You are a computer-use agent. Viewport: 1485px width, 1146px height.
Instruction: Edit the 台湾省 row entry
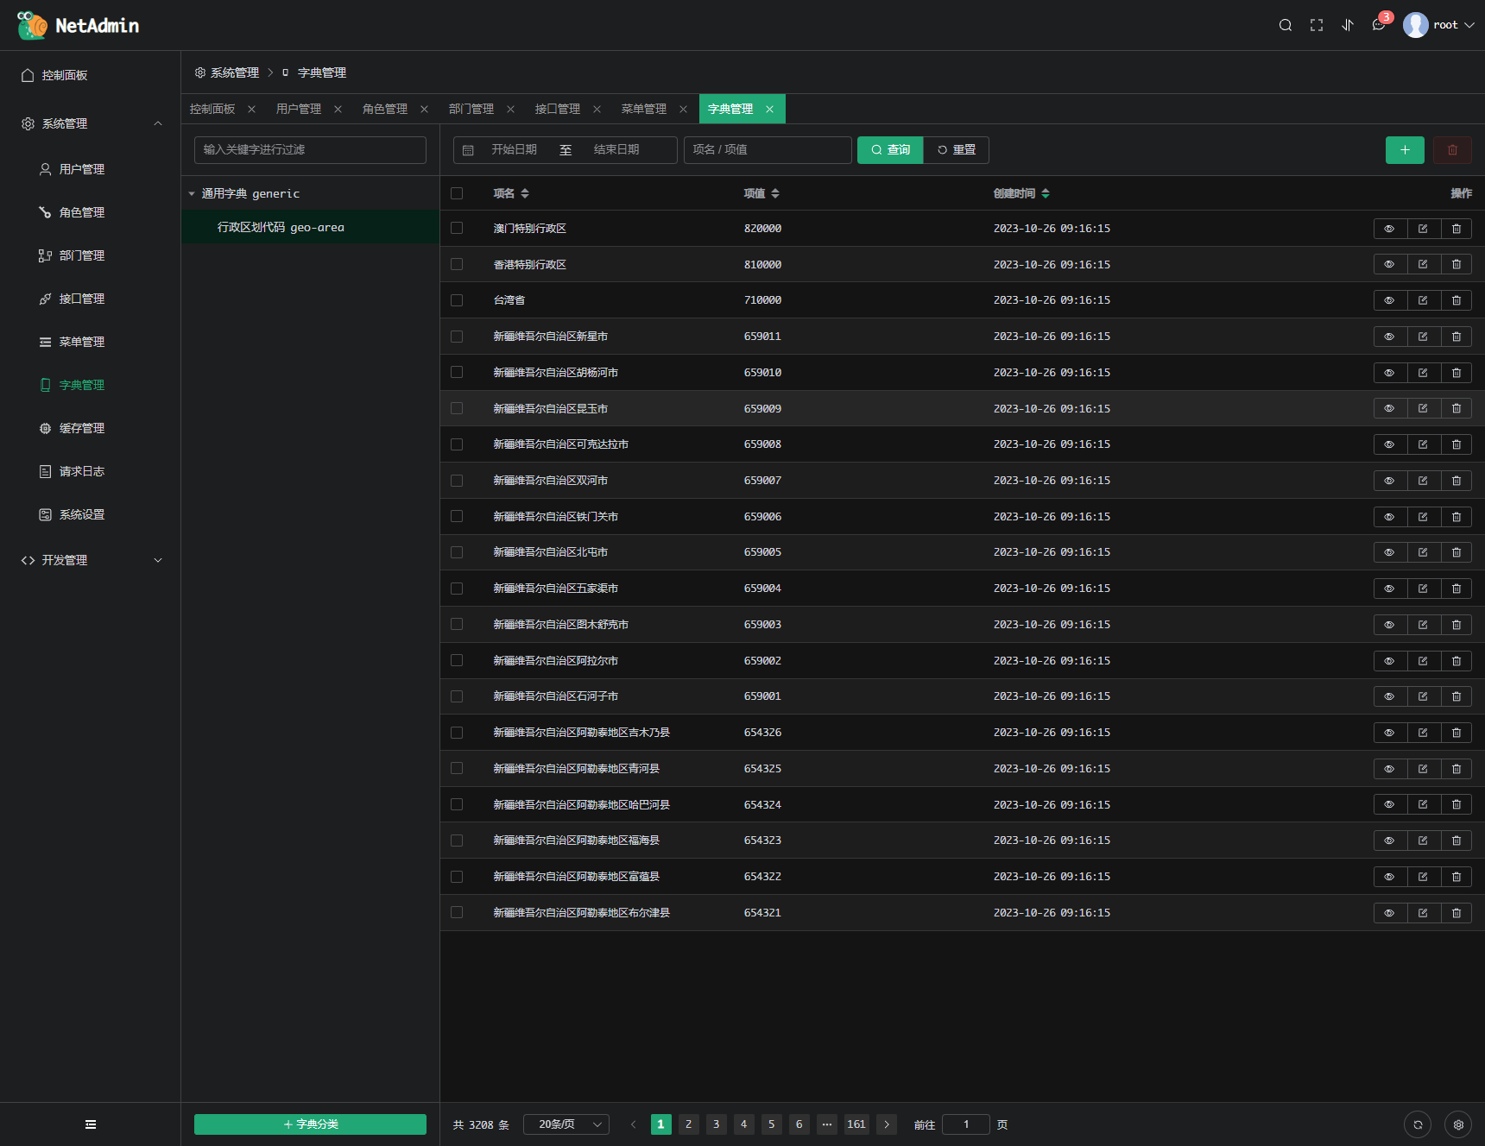pos(1423,300)
